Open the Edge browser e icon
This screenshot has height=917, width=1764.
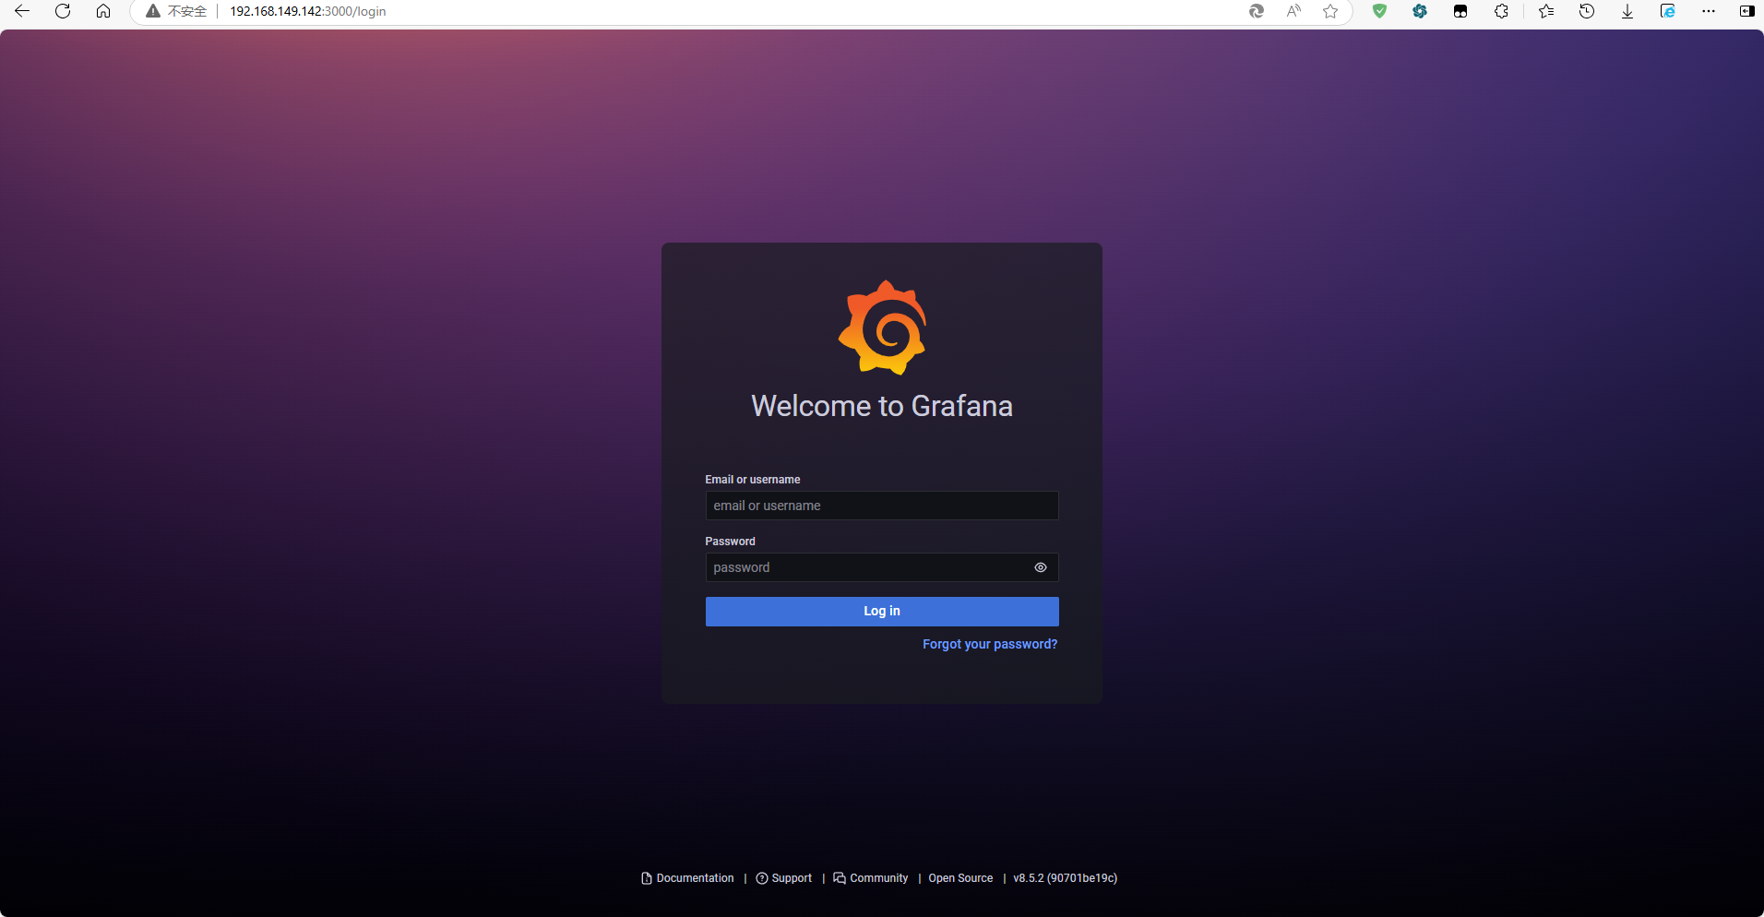[1668, 11]
